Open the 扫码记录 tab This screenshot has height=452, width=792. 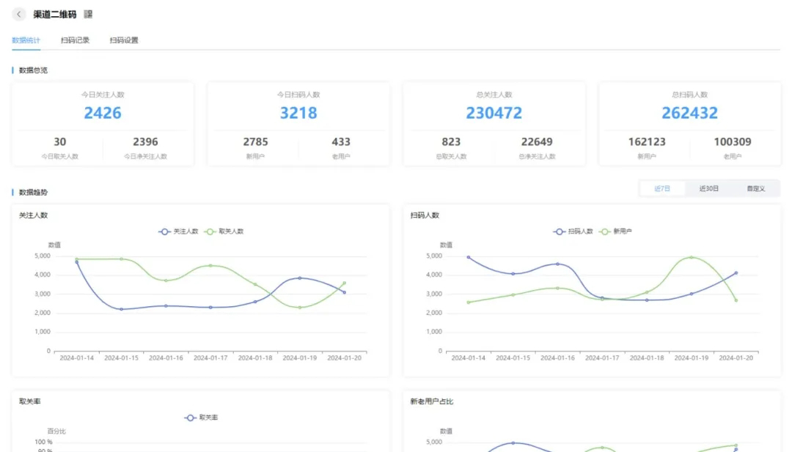click(75, 40)
